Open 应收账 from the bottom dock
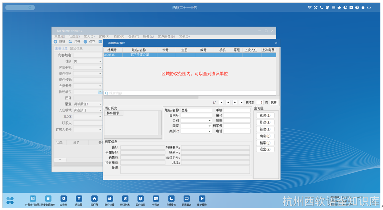 pos(63,201)
